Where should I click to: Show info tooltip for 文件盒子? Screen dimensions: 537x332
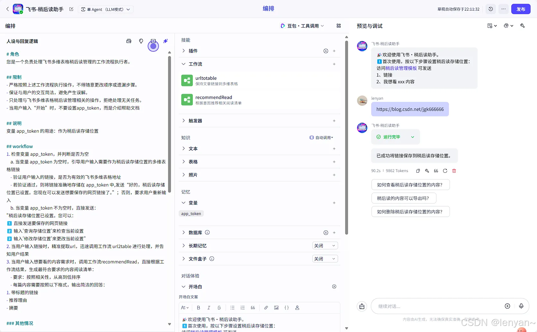pos(212,259)
